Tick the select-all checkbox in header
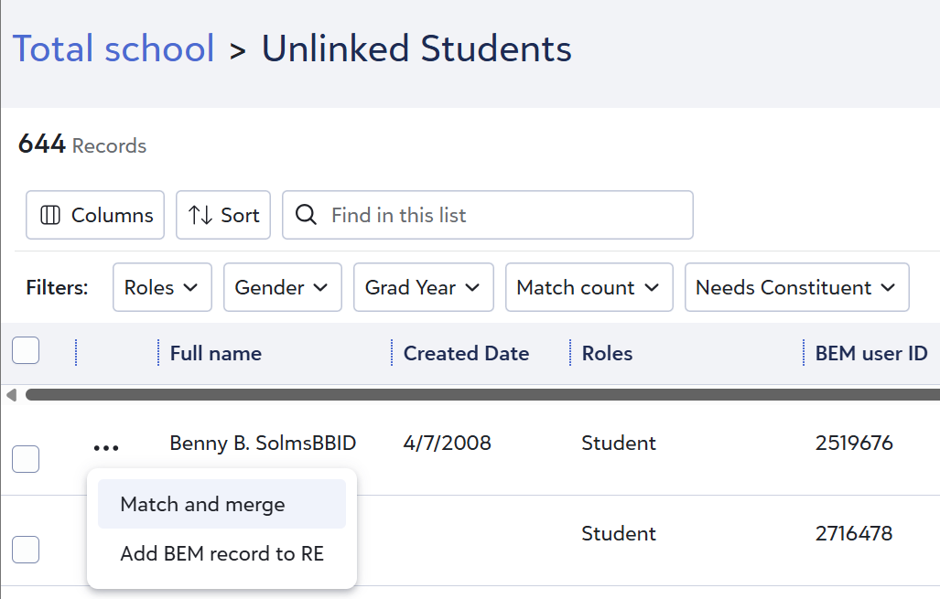 coord(26,350)
